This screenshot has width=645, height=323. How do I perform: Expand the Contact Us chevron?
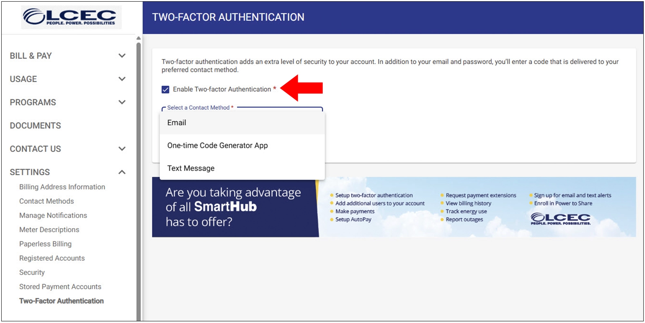[122, 149]
